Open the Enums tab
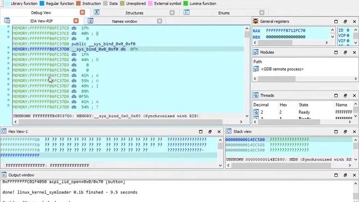Viewport: 359px width, 202px height. click(x=224, y=13)
